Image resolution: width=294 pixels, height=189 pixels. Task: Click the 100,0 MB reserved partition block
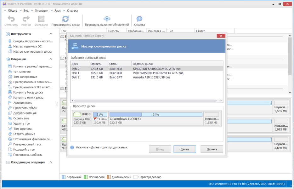(x=100, y=118)
